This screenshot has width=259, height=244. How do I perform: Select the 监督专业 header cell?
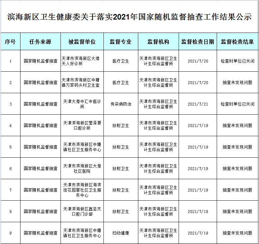pyautogui.click(x=121, y=42)
